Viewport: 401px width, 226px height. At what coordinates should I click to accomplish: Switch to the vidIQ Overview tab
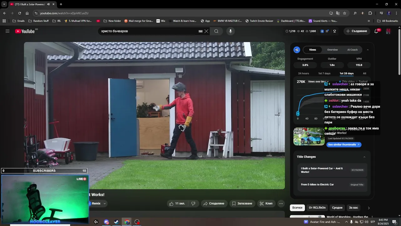[x=332, y=50]
